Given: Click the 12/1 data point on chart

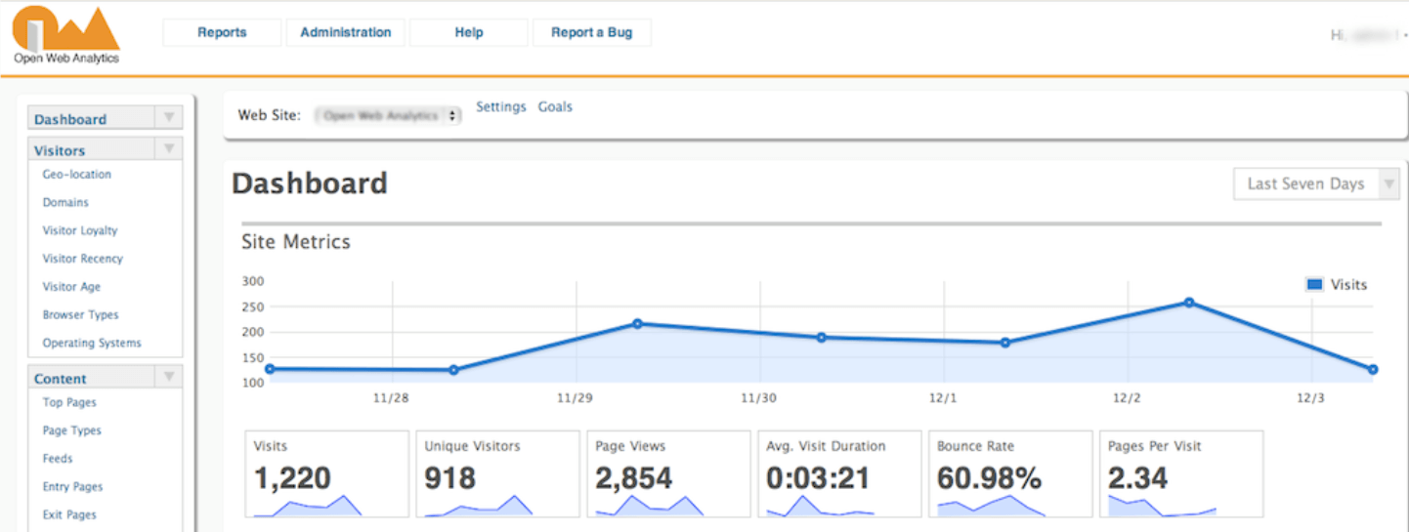Looking at the screenshot, I should pyautogui.click(x=1004, y=343).
